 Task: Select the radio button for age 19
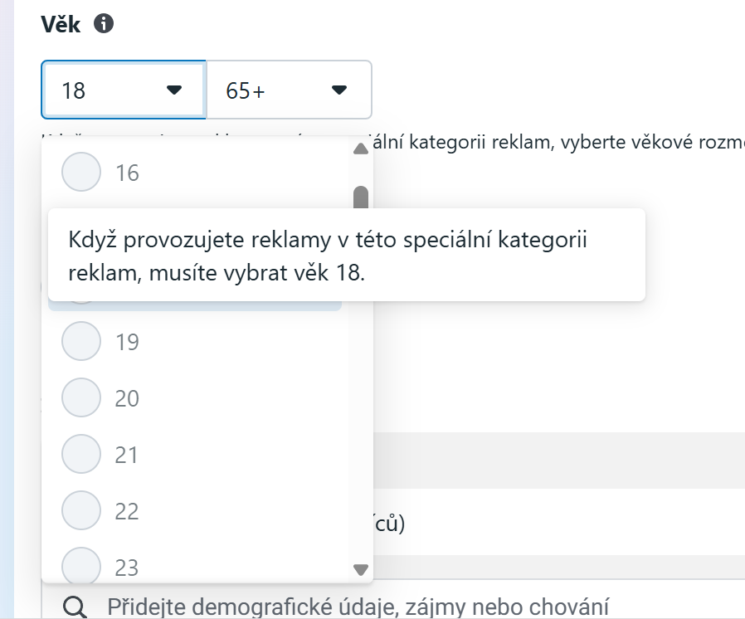click(81, 342)
